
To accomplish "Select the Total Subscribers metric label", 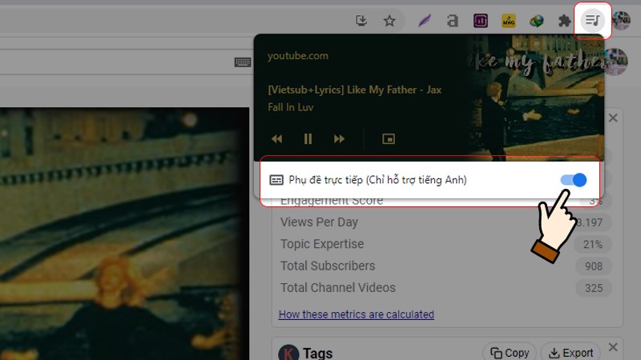I will tap(328, 266).
